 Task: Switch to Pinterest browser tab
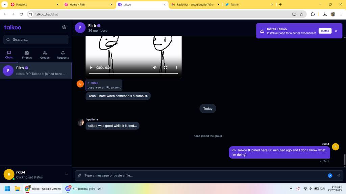click(x=35, y=4)
